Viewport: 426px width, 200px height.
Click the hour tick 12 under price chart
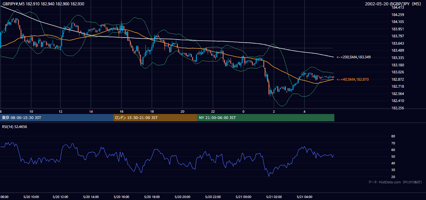click(x=61, y=111)
